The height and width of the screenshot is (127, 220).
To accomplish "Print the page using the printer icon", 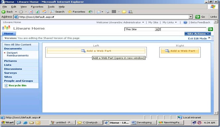I will coord(107,12).
